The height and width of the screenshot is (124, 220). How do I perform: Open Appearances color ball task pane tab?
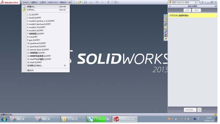click(x=165, y=35)
